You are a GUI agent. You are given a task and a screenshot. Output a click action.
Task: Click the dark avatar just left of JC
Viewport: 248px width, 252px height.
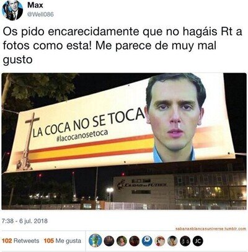coord(185,241)
